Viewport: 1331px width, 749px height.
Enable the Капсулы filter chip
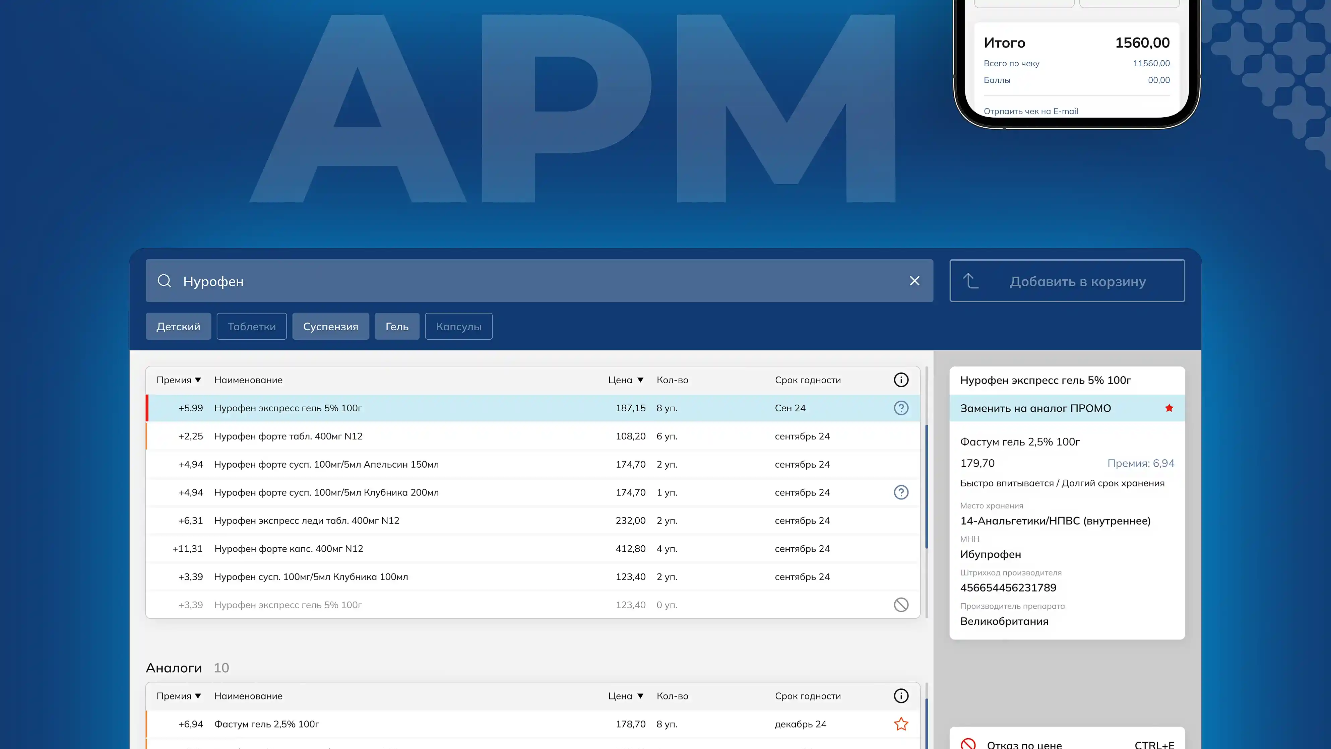(458, 327)
